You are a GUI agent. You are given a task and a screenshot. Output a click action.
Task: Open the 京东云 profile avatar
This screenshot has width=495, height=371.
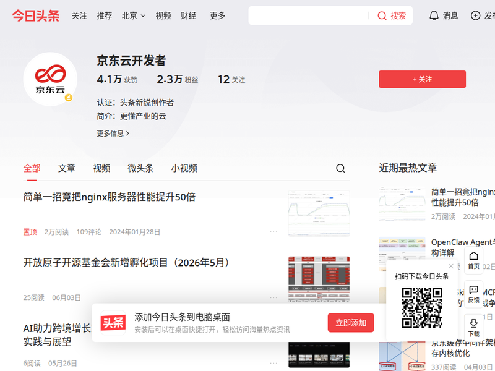[x=50, y=79]
